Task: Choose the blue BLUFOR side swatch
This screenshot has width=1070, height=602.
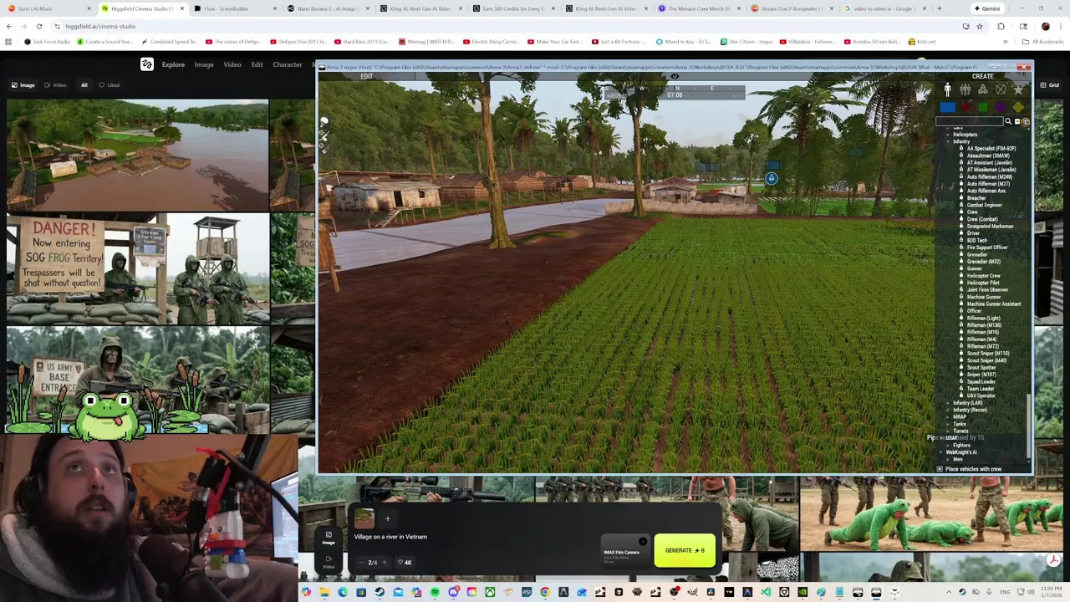Action: click(x=947, y=107)
